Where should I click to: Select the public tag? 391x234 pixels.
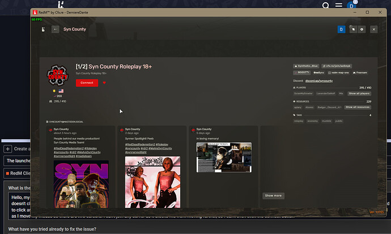tap(339, 121)
